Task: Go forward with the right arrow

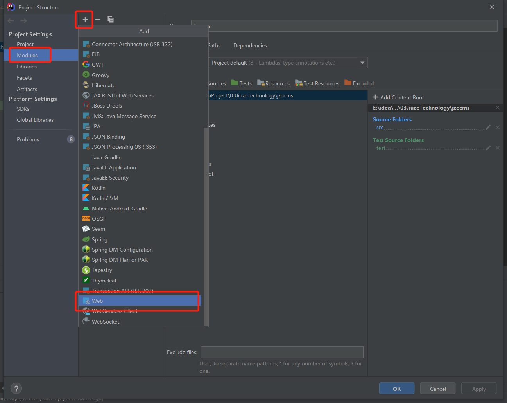Action: click(x=24, y=21)
